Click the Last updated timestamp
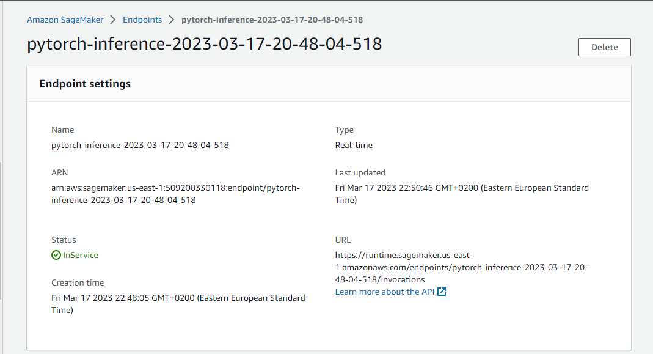The width and height of the screenshot is (653, 354). pos(462,194)
